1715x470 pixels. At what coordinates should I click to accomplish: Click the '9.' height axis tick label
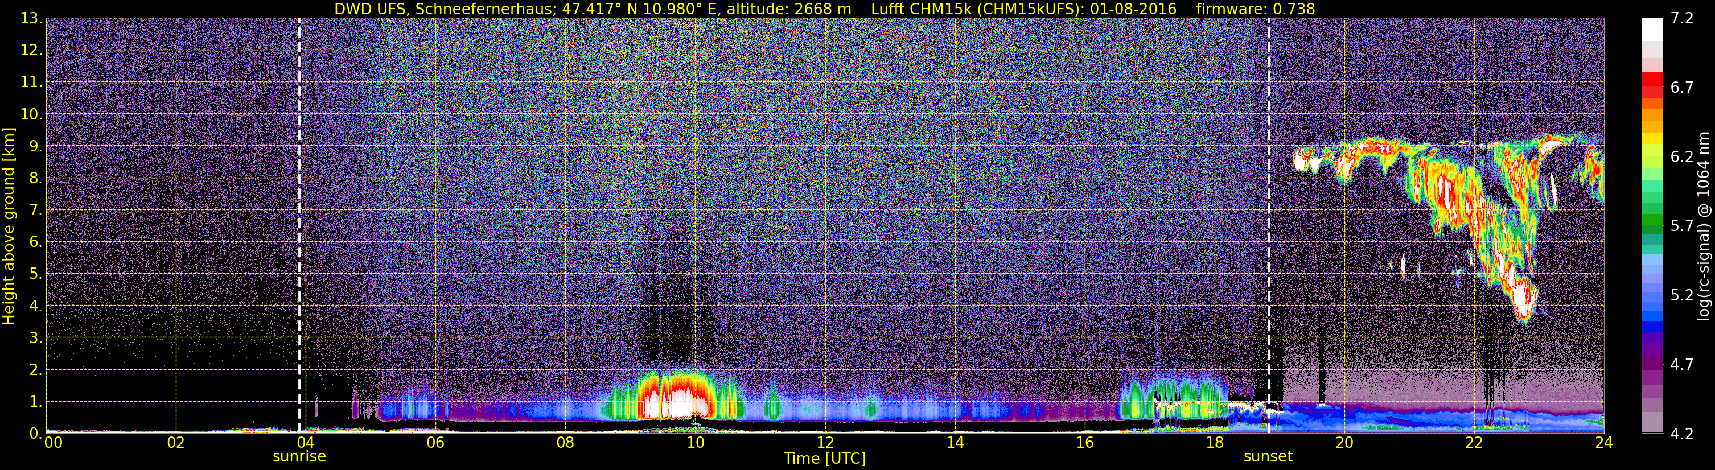coord(35,146)
